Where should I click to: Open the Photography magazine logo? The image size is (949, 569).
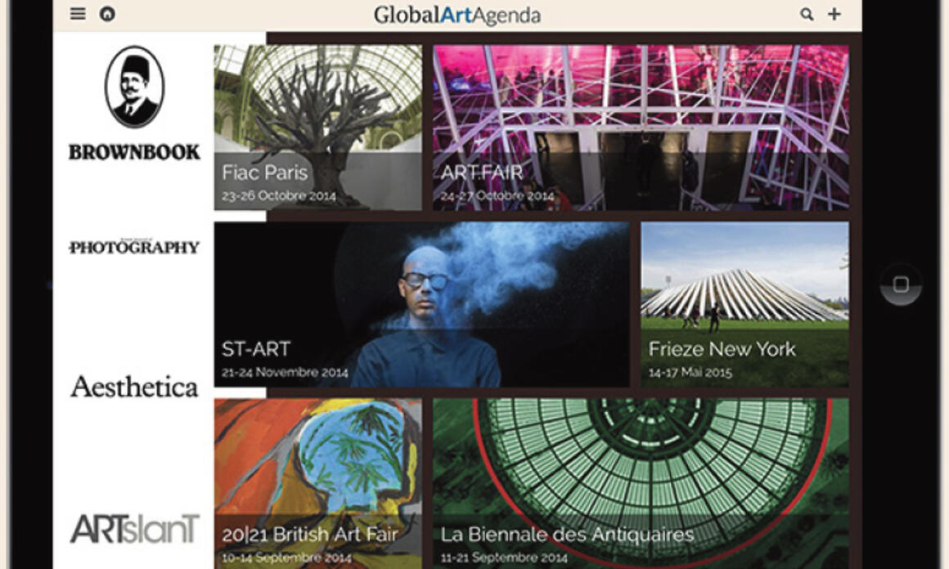[134, 247]
